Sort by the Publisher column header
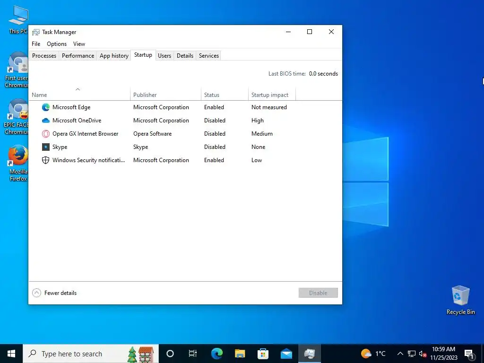The height and width of the screenshot is (363, 484). [x=166, y=94]
